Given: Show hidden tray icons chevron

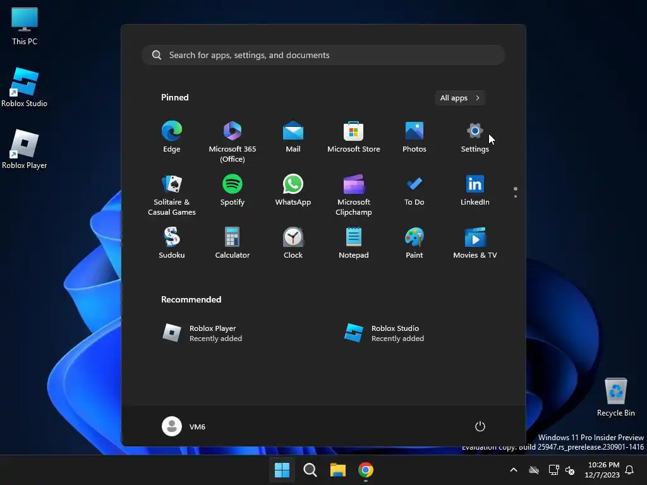Looking at the screenshot, I should point(514,470).
